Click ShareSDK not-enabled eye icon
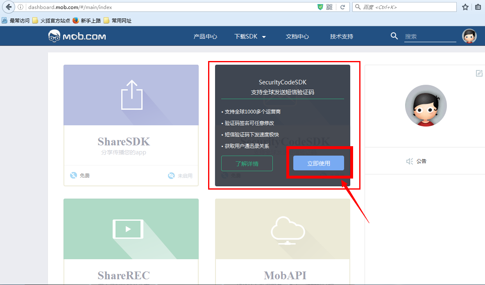The height and width of the screenshot is (285, 485). tap(171, 176)
